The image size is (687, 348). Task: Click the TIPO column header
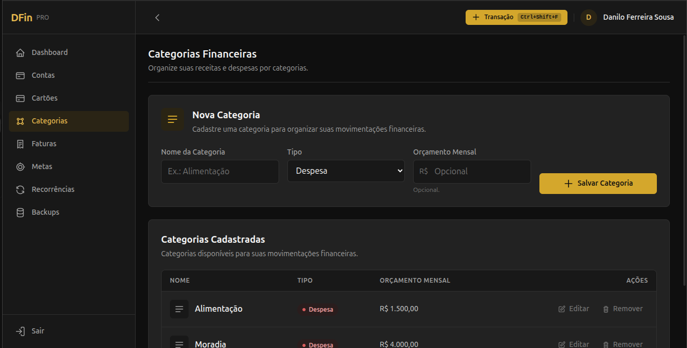[305, 281]
